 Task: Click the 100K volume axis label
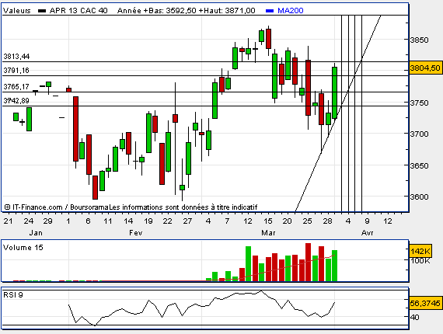420,260
